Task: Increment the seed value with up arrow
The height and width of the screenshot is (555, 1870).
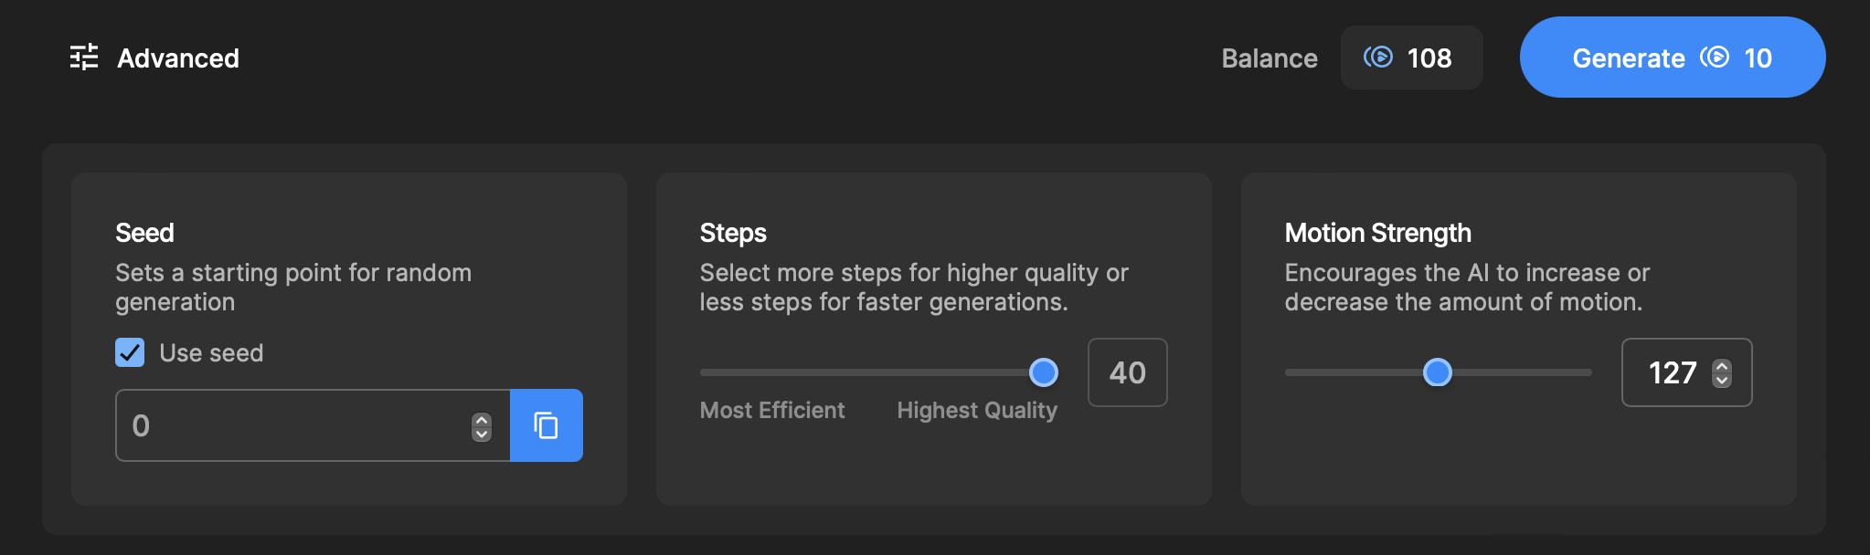Action: pyautogui.click(x=482, y=419)
